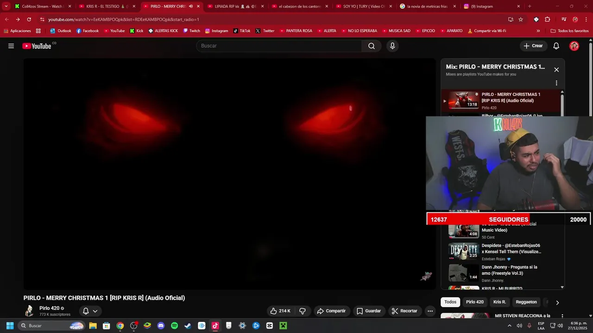This screenshot has height=333, width=593.
Task: Start voice search with the microphone
Action: 392,46
